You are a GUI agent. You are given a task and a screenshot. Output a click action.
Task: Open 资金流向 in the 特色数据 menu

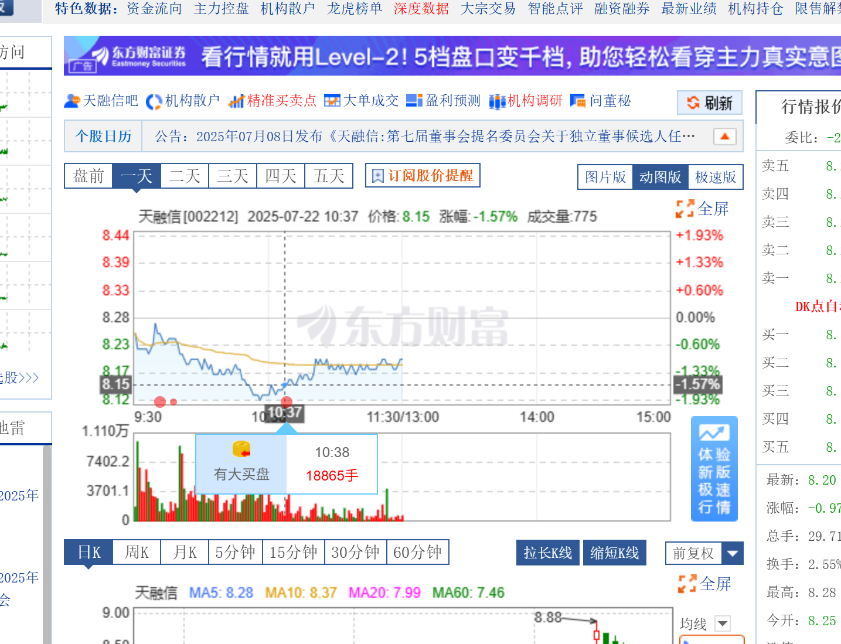coord(154,9)
